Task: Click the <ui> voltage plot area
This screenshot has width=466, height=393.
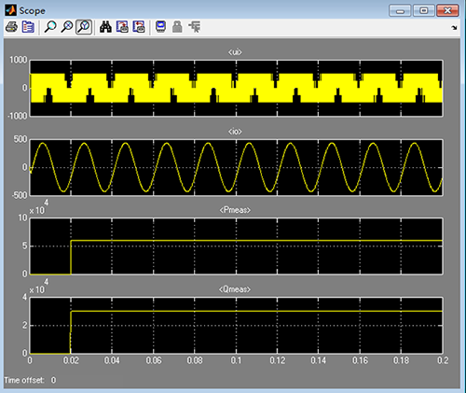Action: pyautogui.click(x=236, y=88)
